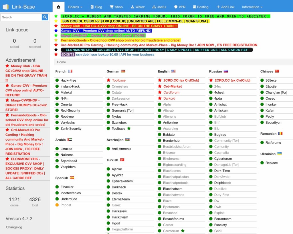Screen dimensions: 293x234
Task: Click the magnifier search button
Action: point(45,17)
